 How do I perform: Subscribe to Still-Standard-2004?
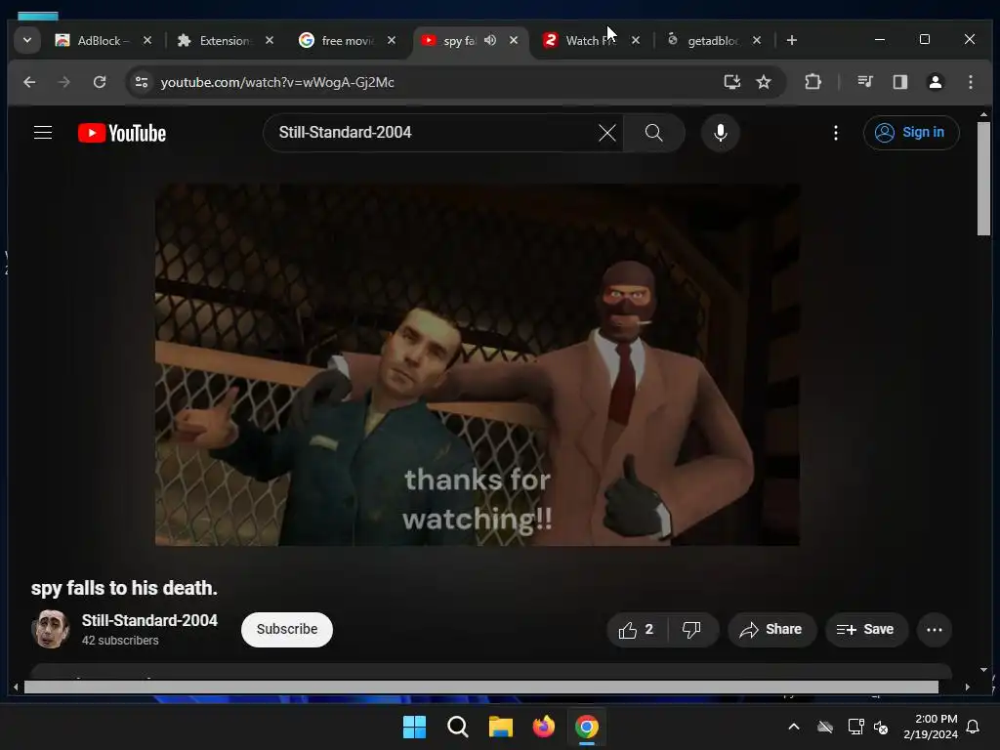(287, 630)
